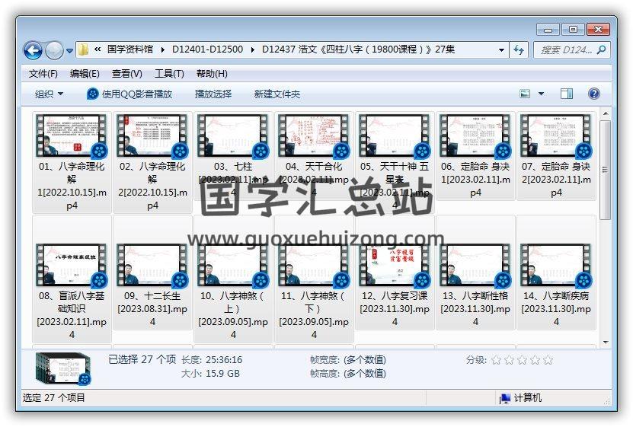Click the D12437 浩文《四柱八字》27集 breadcrumb
Viewport: 633px width, 427px height.
pyautogui.click(x=359, y=49)
